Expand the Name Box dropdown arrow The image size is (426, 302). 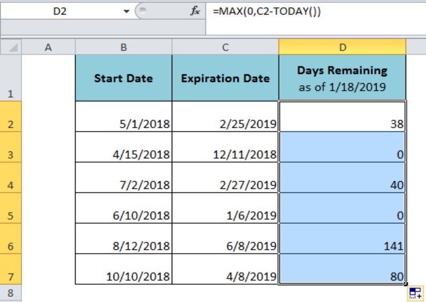coord(126,11)
